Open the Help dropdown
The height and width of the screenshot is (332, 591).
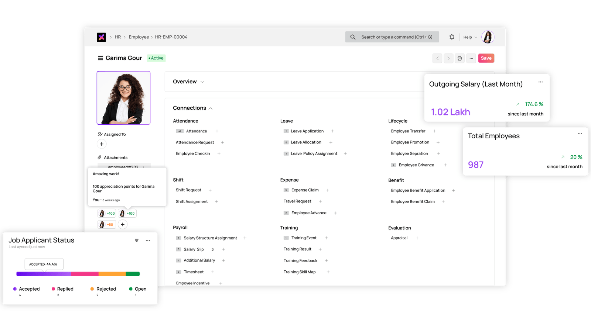tap(470, 37)
